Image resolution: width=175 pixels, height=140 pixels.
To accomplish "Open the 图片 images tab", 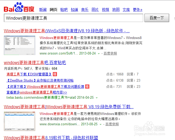I will coord(95,10).
